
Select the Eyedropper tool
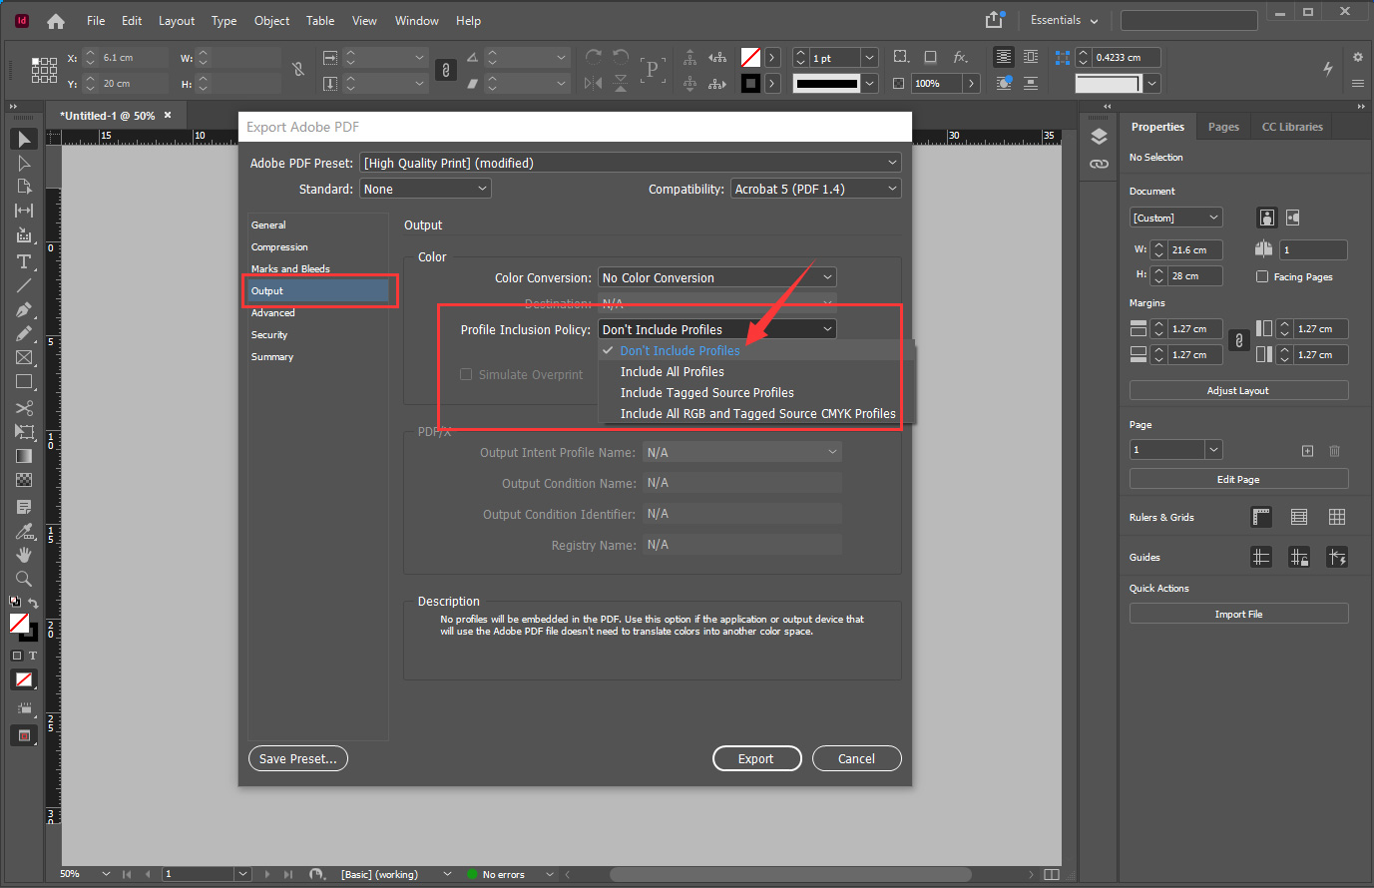point(24,531)
